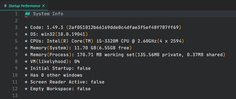236x99 pixels.
Task: Click the Initial Startup: false line
Action: tap(58, 68)
